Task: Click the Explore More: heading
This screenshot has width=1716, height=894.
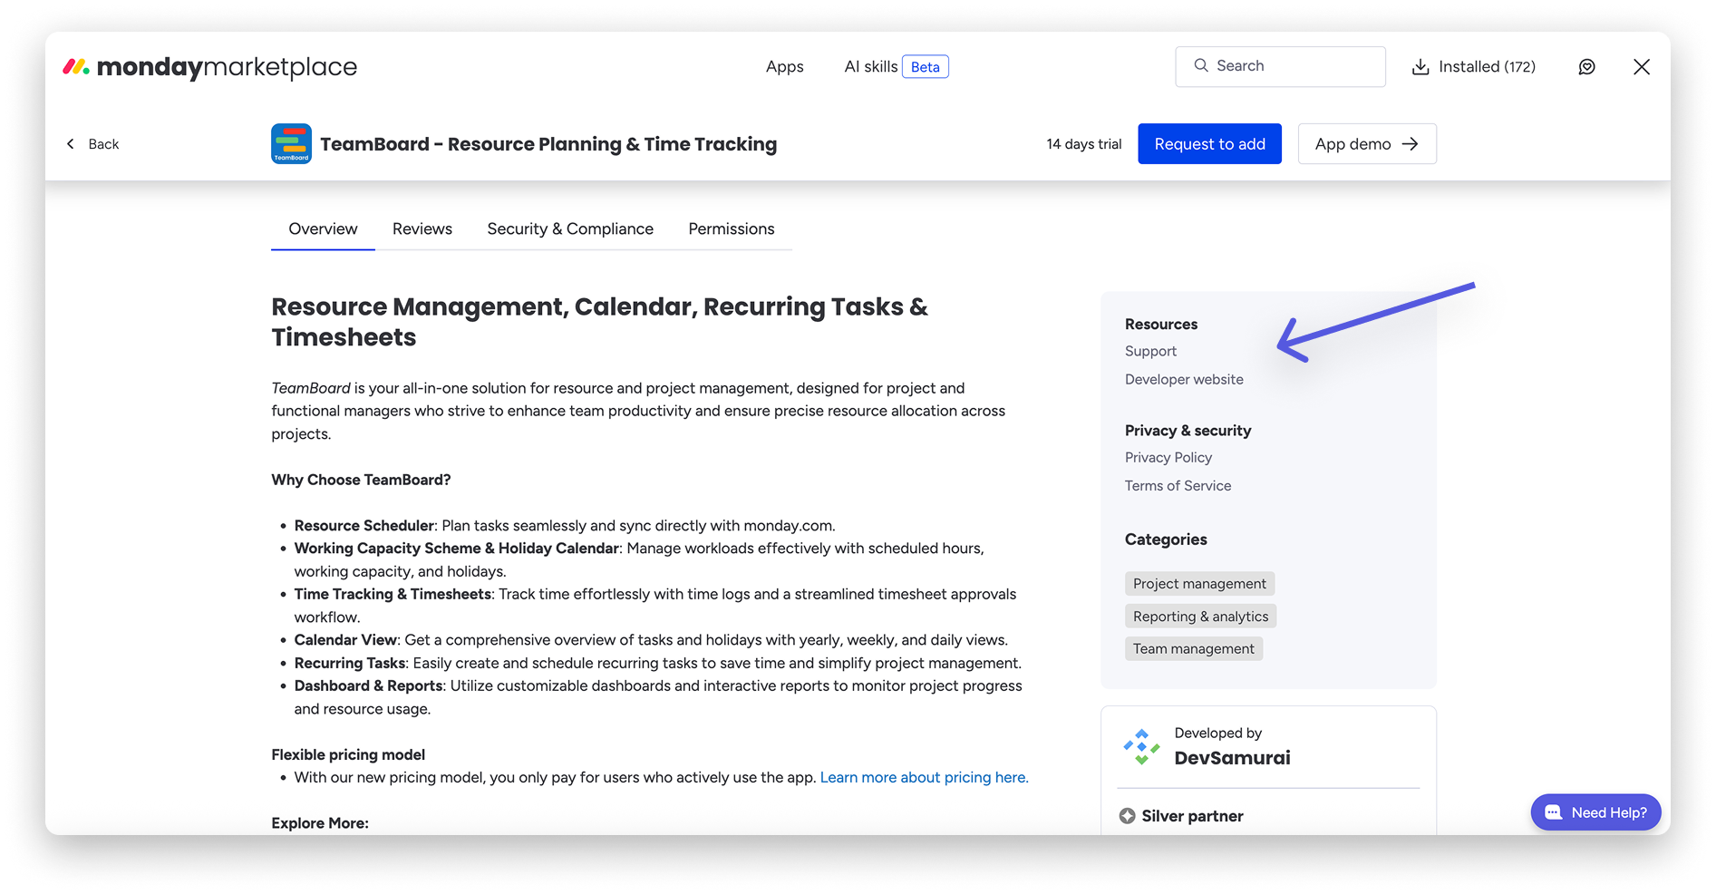Action: point(320,823)
